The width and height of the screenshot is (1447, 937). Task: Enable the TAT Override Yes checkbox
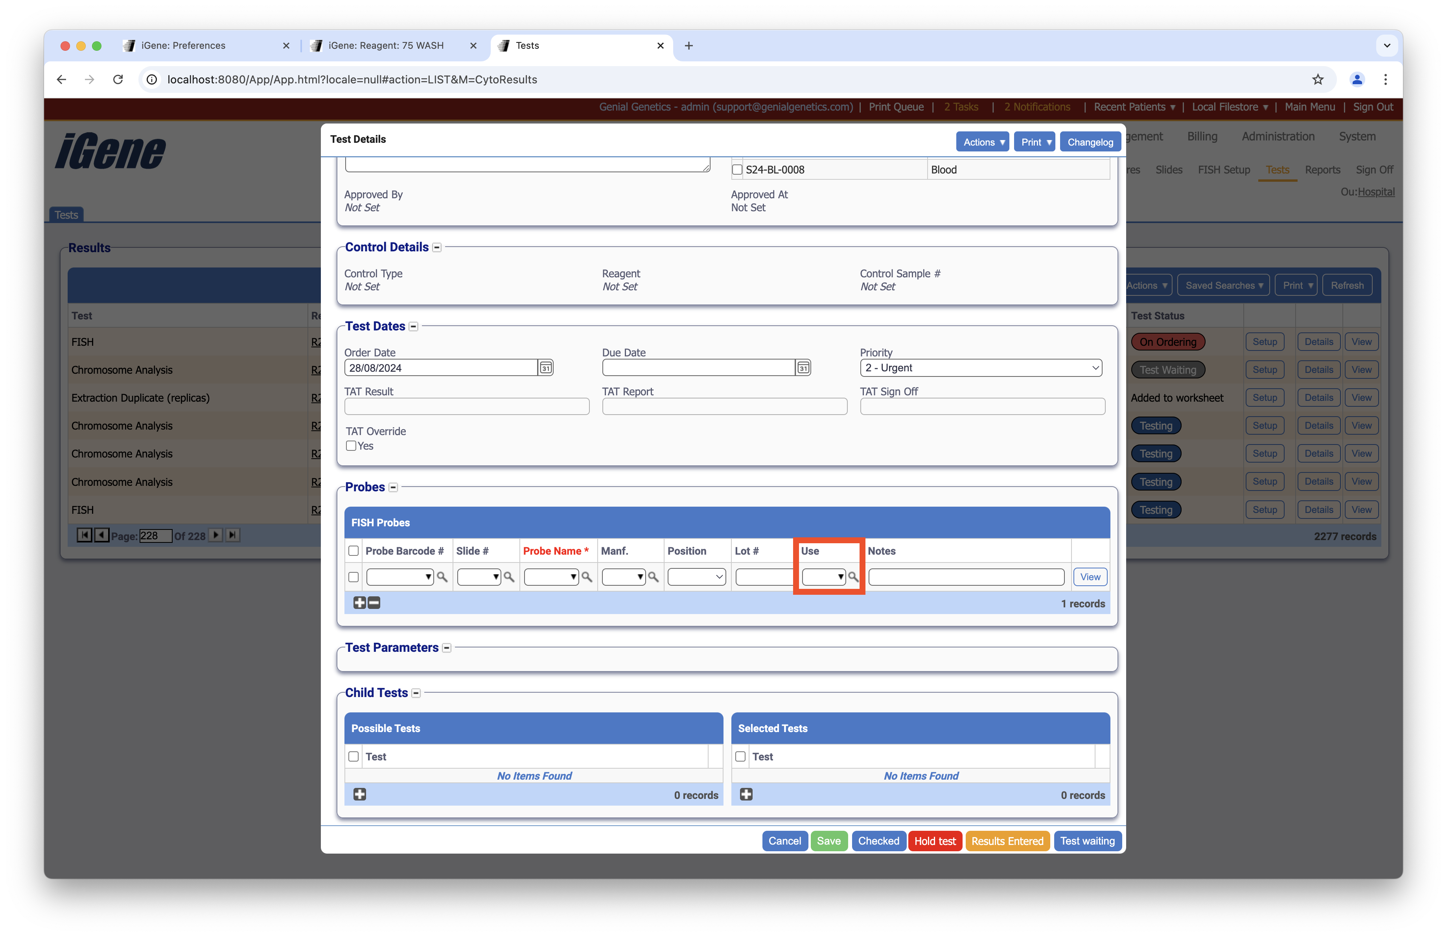pos(351,446)
